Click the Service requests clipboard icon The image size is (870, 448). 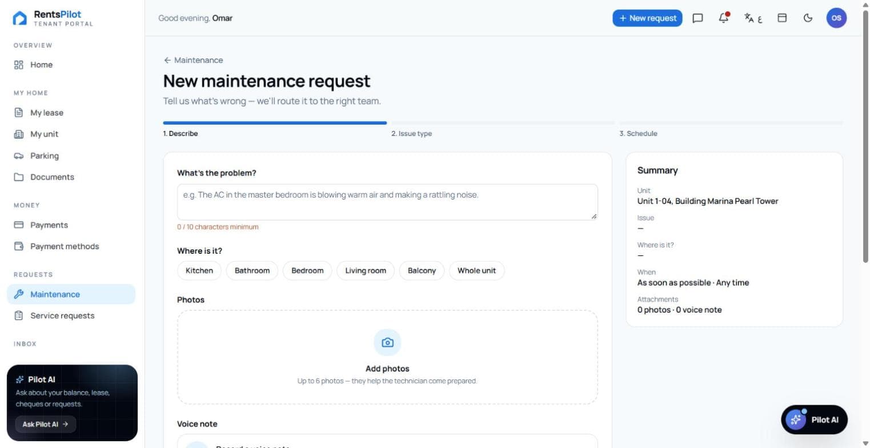[19, 316]
